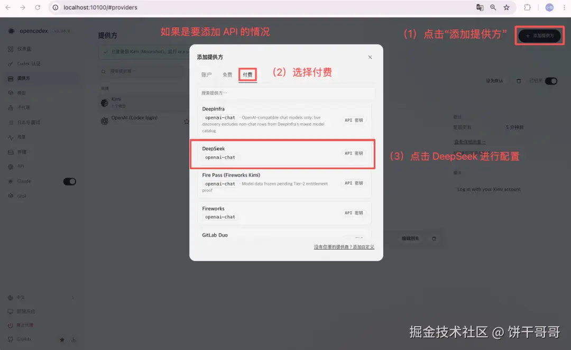Click the Claude icon in the sidebar

pyautogui.click(x=11, y=181)
